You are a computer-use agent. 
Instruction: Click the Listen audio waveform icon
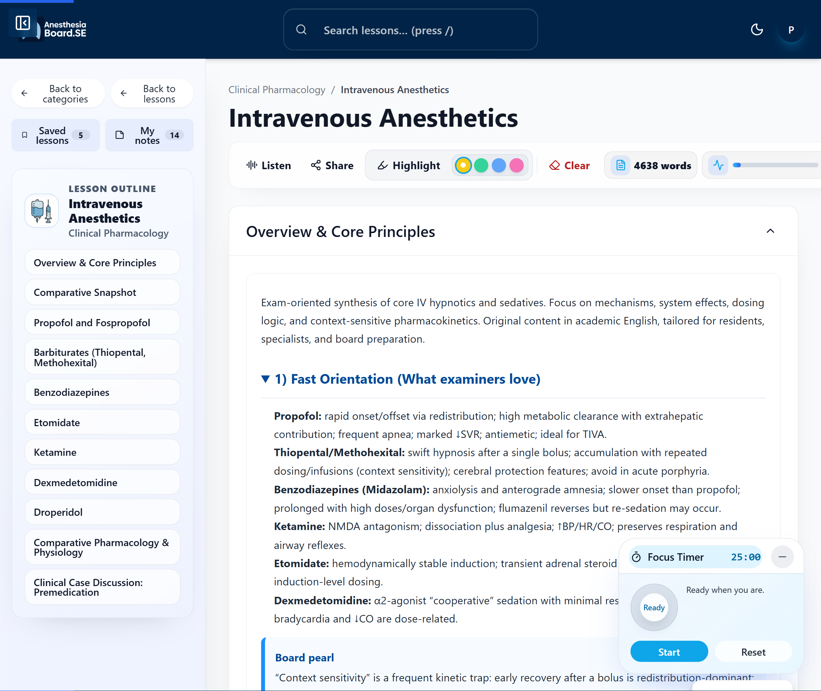[251, 165]
